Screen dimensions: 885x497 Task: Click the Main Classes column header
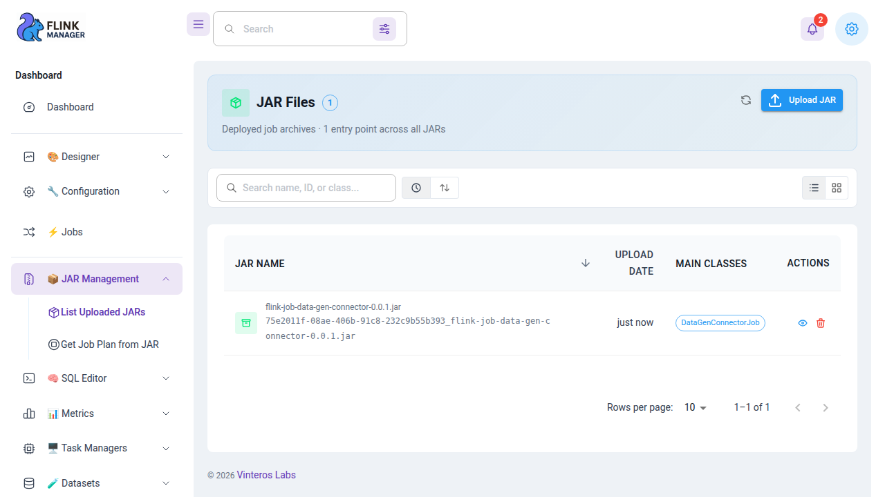711,264
